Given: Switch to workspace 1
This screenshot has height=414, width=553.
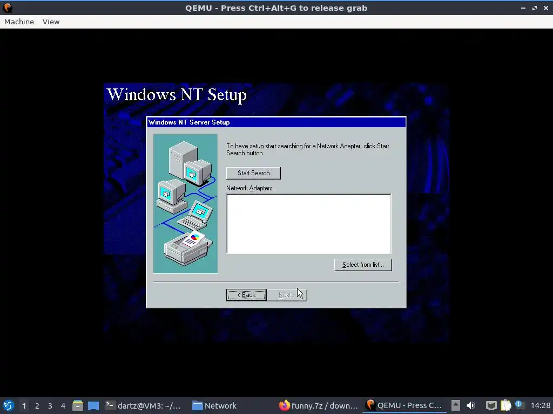Looking at the screenshot, I should coord(24,405).
